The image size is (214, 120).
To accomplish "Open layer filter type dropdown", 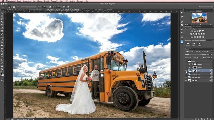I will (189, 52).
